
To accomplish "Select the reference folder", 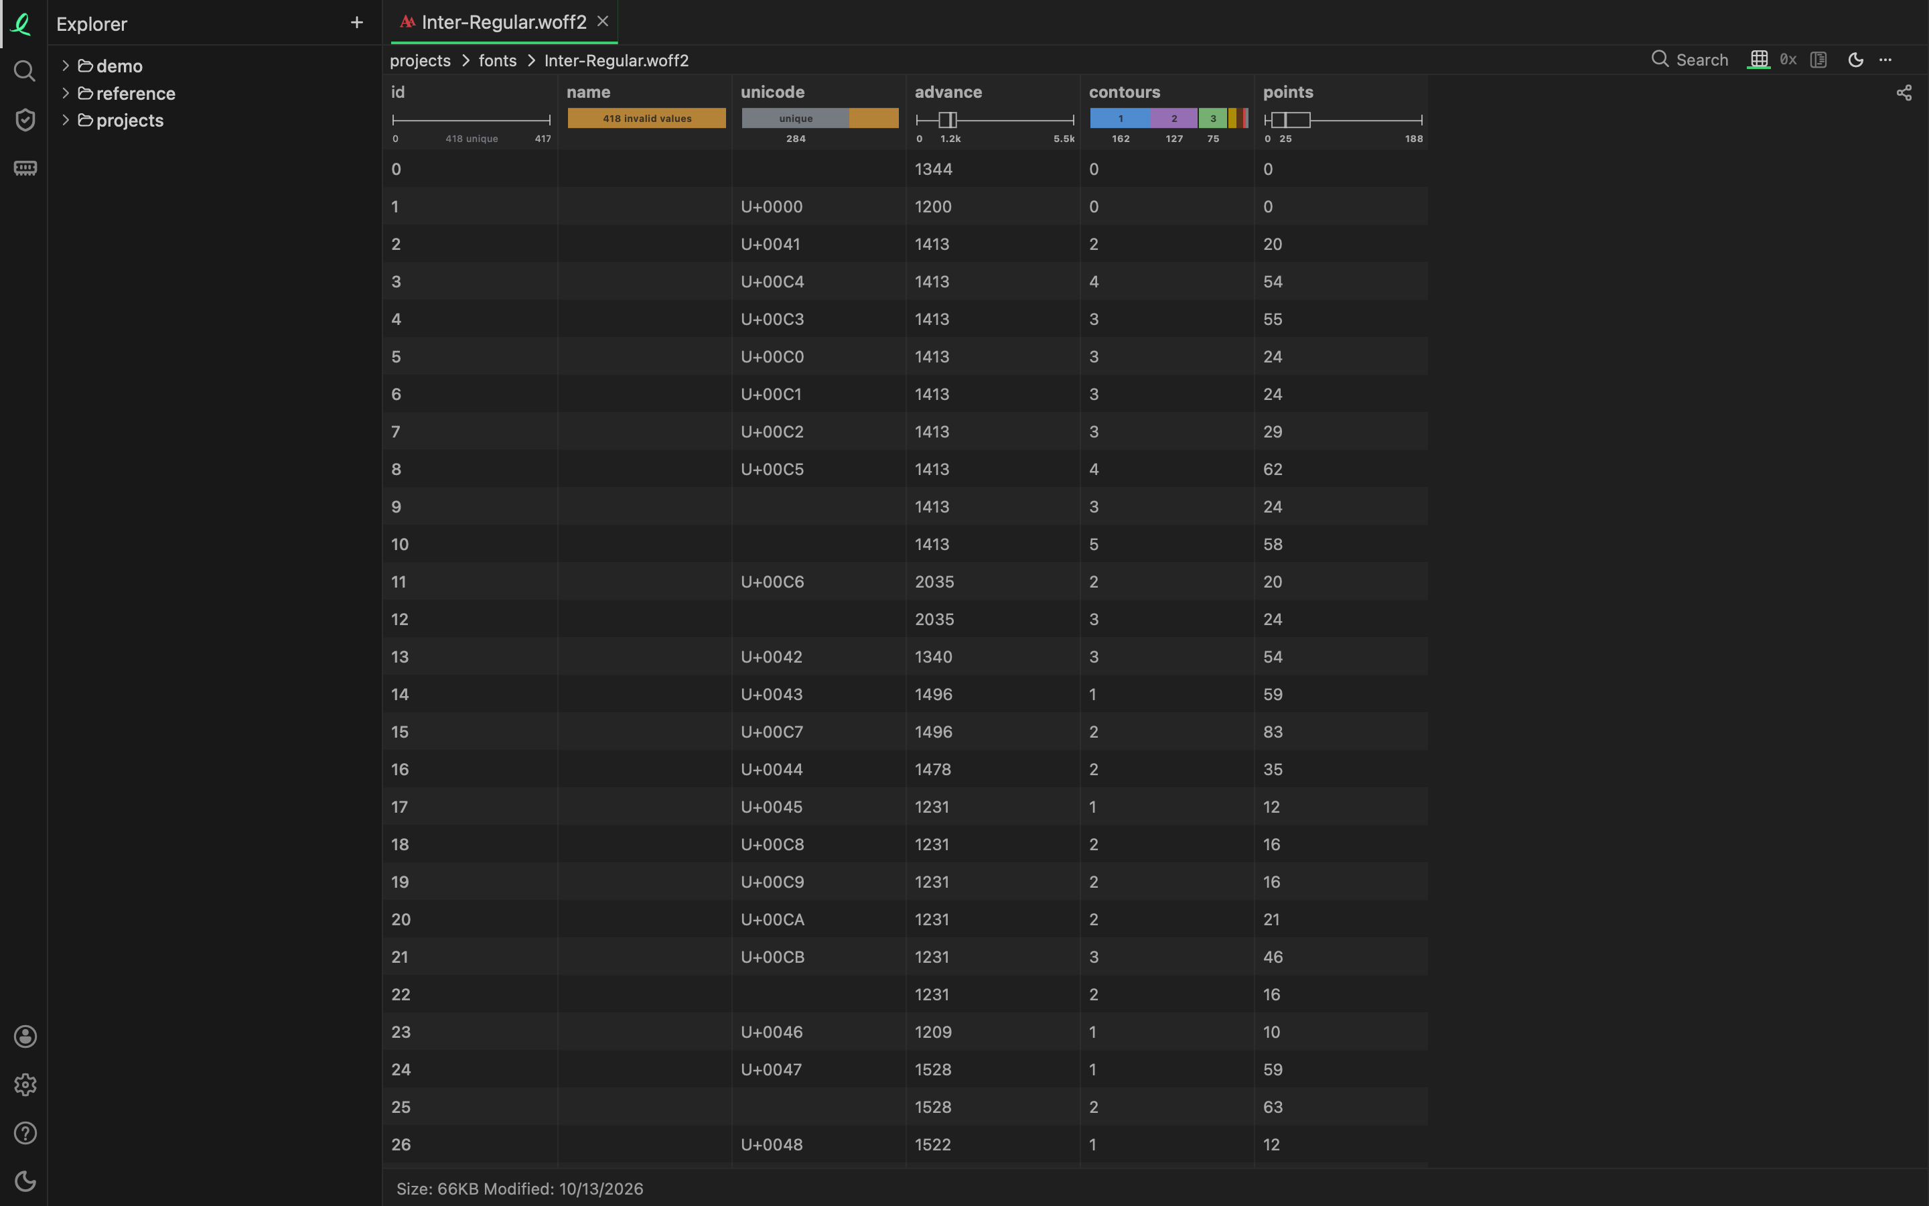I will pos(127,93).
